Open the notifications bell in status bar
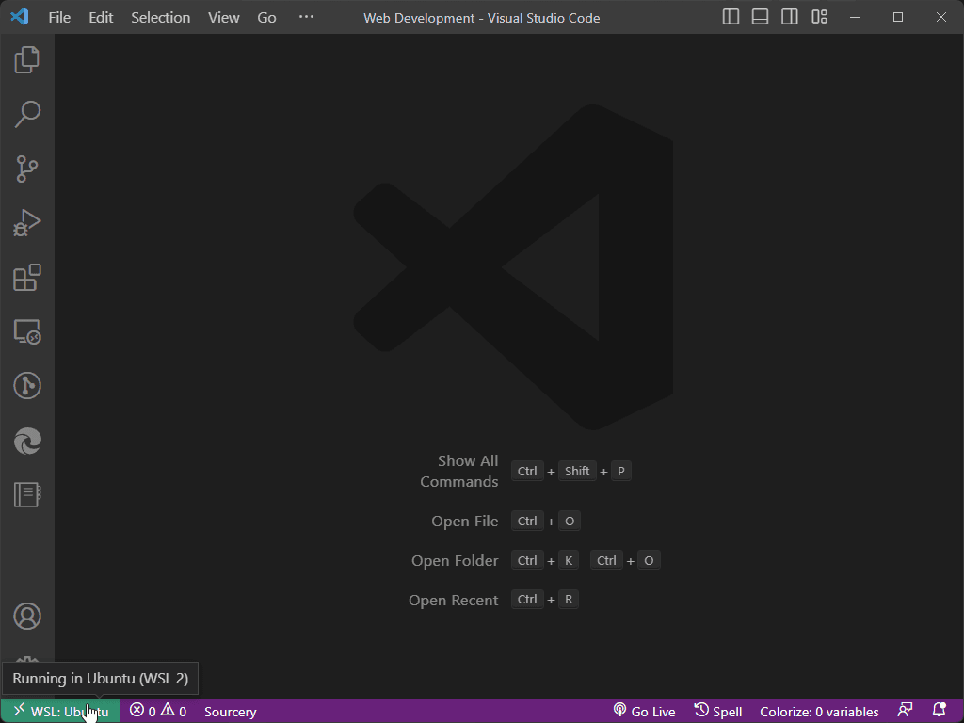 coord(939,711)
